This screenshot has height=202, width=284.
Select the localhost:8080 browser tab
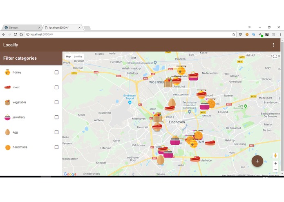(x=63, y=27)
